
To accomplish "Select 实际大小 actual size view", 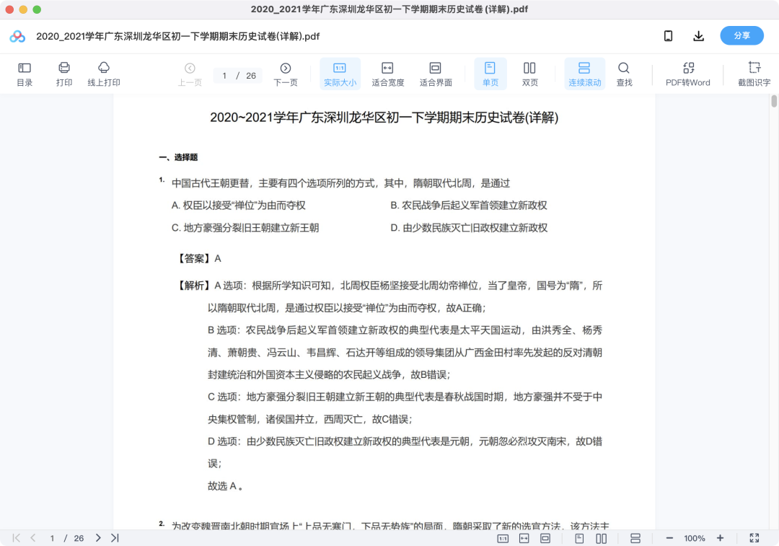I will [x=340, y=74].
